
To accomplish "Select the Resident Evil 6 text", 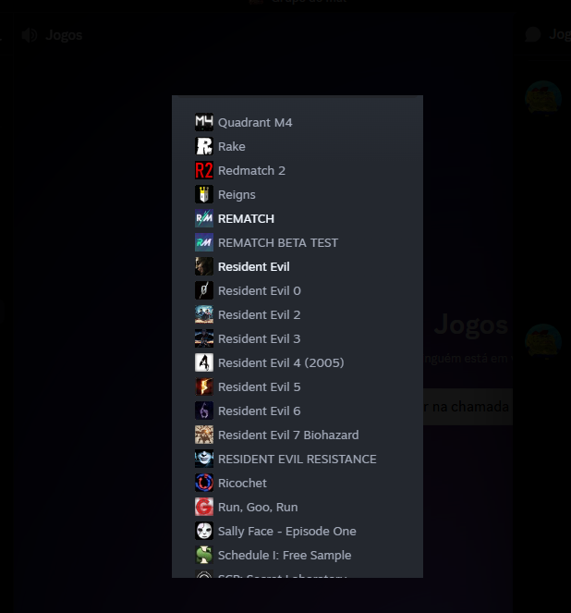I will click(x=260, y=411).
